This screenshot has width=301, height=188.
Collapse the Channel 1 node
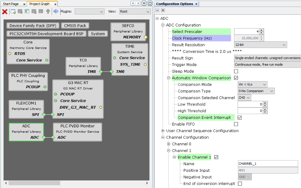click(169, 151)
